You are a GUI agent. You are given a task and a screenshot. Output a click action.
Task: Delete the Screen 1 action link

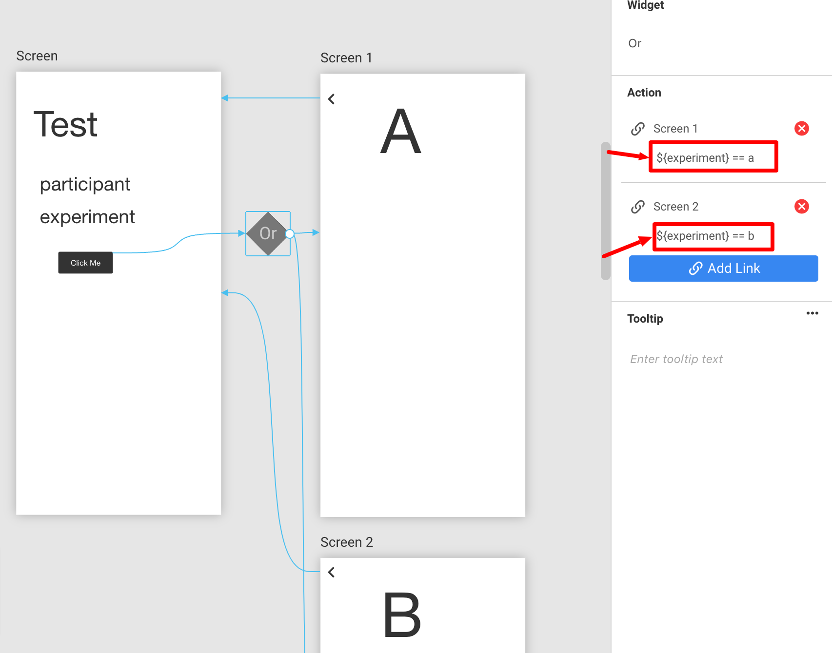(802, 129)
